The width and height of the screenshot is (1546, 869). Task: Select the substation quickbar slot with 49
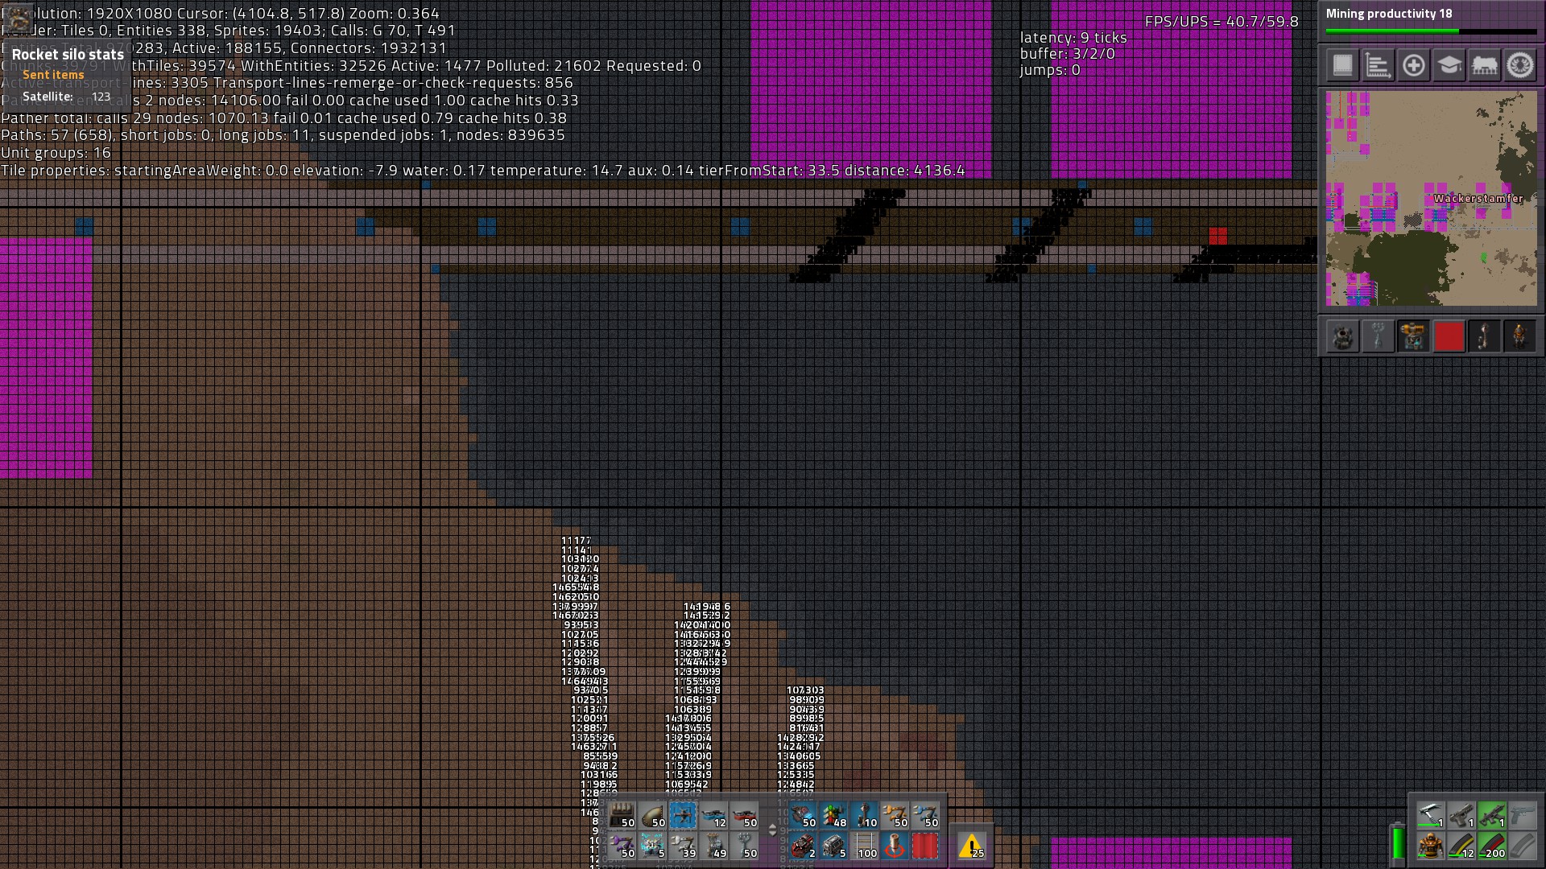tap(713, 846)
